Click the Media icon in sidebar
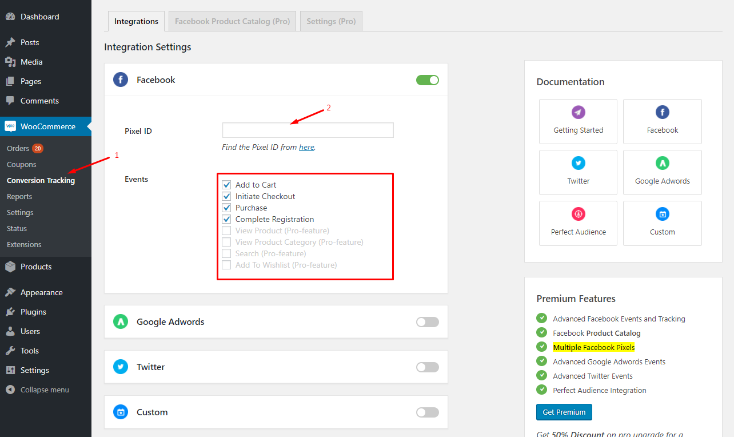 point(10,62)
